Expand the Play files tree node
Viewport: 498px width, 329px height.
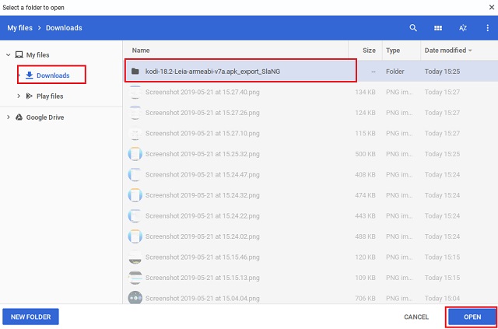pos(19,96)
